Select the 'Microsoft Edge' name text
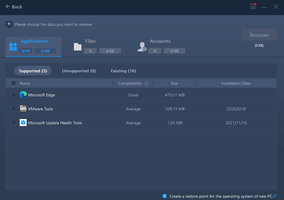This screenshot has width=284, height=200. [x=41, y=95]
